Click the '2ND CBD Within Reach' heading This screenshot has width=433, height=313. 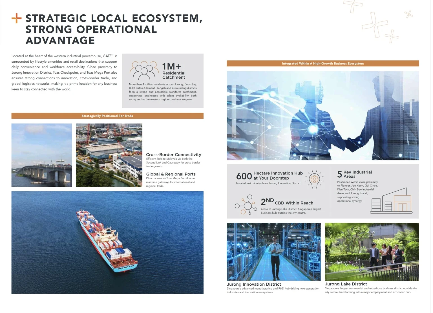pos(287,202)
